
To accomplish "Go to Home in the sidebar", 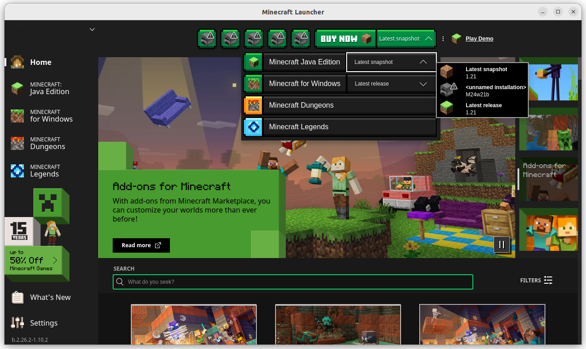I will pos(41,62).
